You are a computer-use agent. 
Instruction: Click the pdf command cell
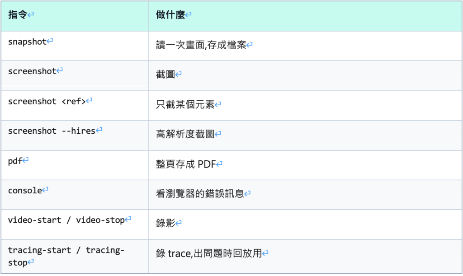(75, 165)
